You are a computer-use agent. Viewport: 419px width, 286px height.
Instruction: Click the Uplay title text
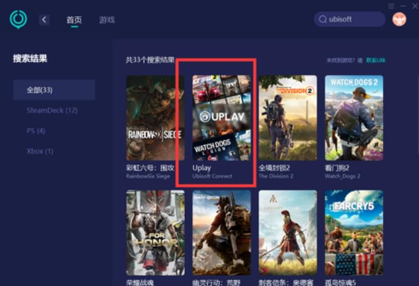202,168
